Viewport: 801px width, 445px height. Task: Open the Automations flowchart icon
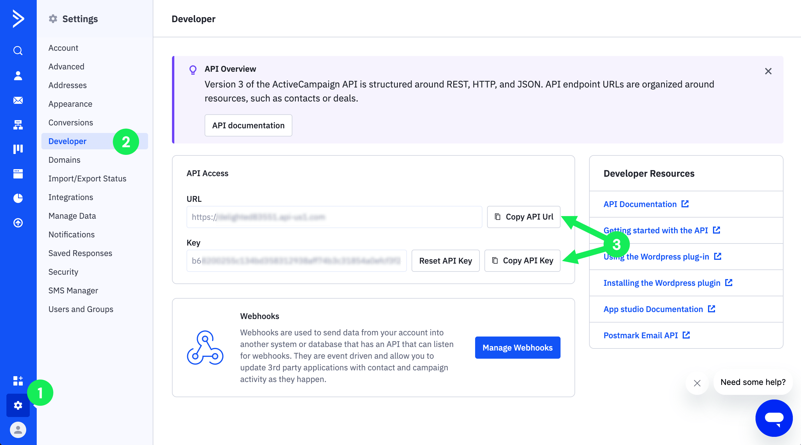point(18,125)
